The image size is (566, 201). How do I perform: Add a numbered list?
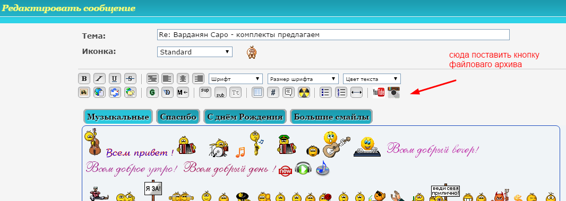pos(341,93)
